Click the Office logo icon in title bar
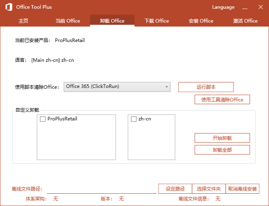269x206 pixels. tap(8, 7)
